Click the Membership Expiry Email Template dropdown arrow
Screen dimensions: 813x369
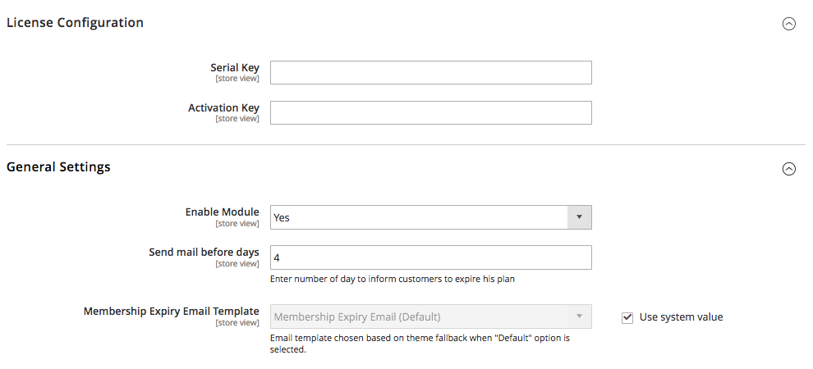tap(579, 317)
